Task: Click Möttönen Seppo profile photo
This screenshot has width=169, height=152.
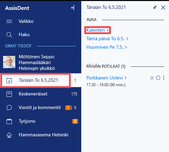Action: point(9,62)
